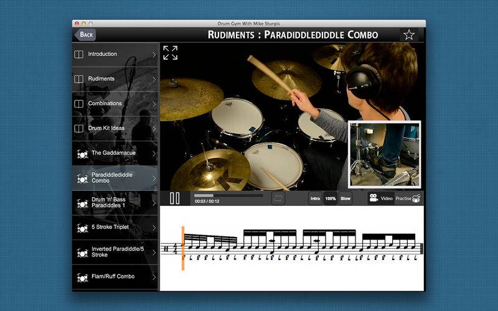Image resolution: width=498 pixels, height=311 pixels.
Task: Minimize the Drum Gym window
Action: tap(84, 24)
